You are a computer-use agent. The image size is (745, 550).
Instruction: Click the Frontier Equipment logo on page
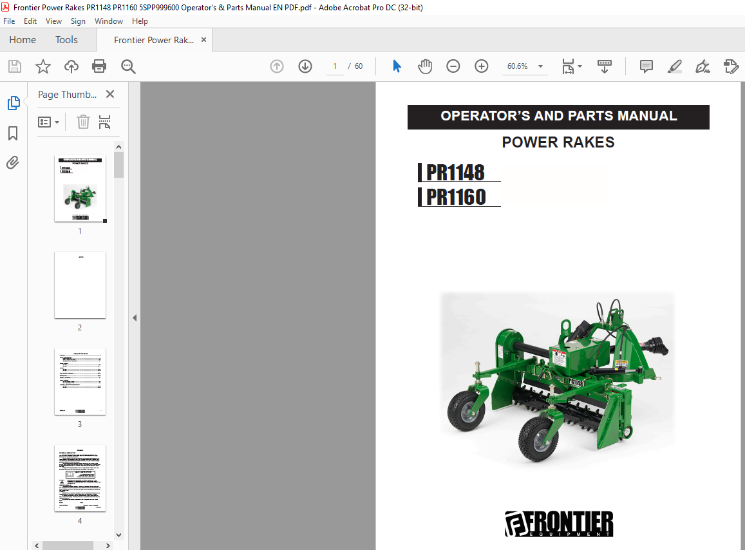tap(559, 524)
